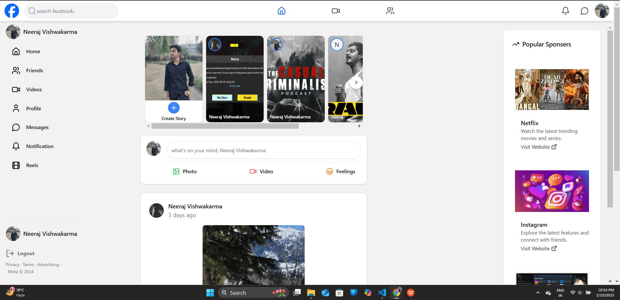The image size is (620, 300).
Task: Select Profile in the left sidebar
Action: pos(33,108)
